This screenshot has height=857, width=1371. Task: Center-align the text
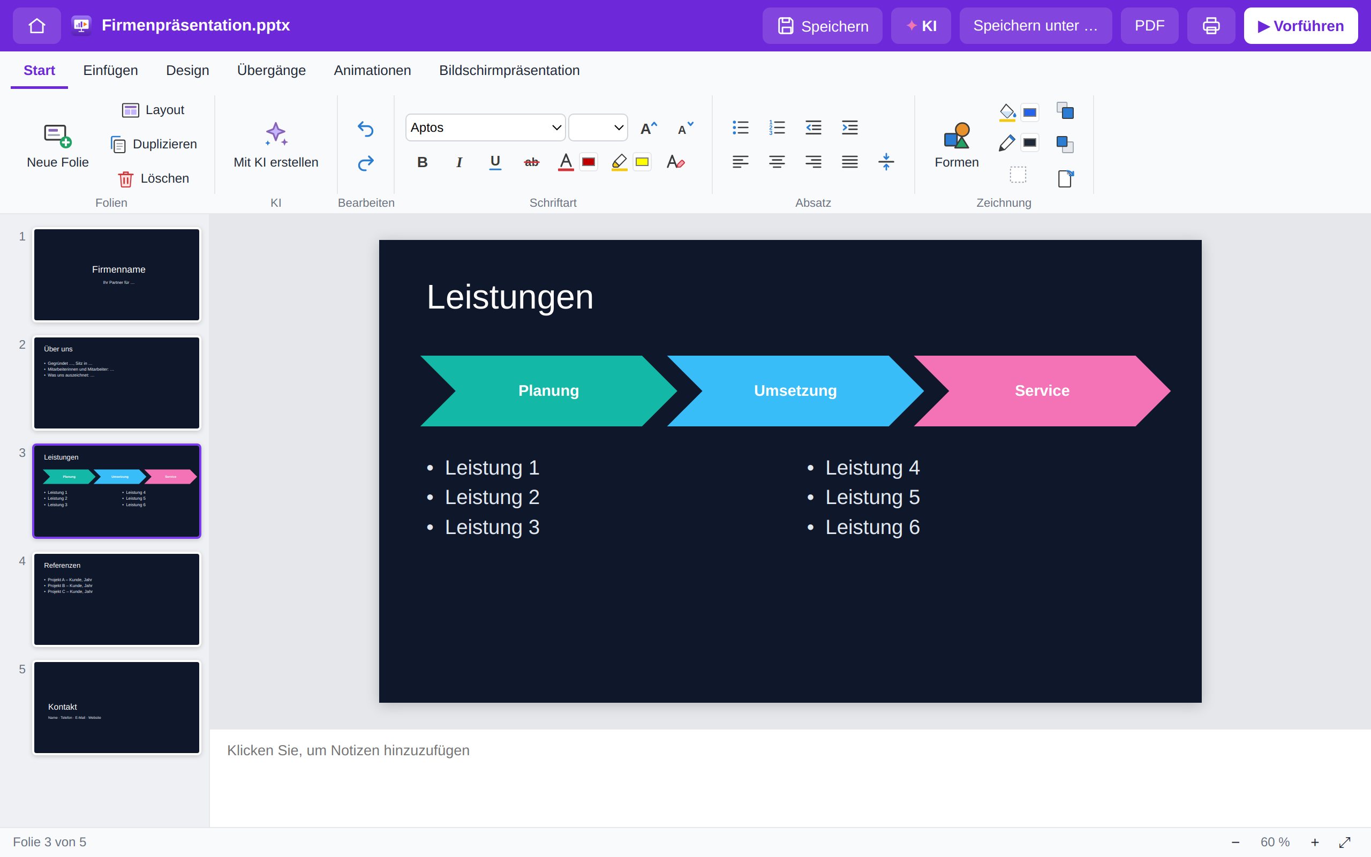pos(777,162)
